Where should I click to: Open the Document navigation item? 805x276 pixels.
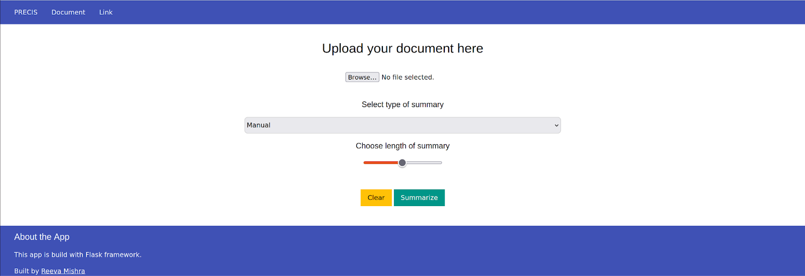pos(68,12)
